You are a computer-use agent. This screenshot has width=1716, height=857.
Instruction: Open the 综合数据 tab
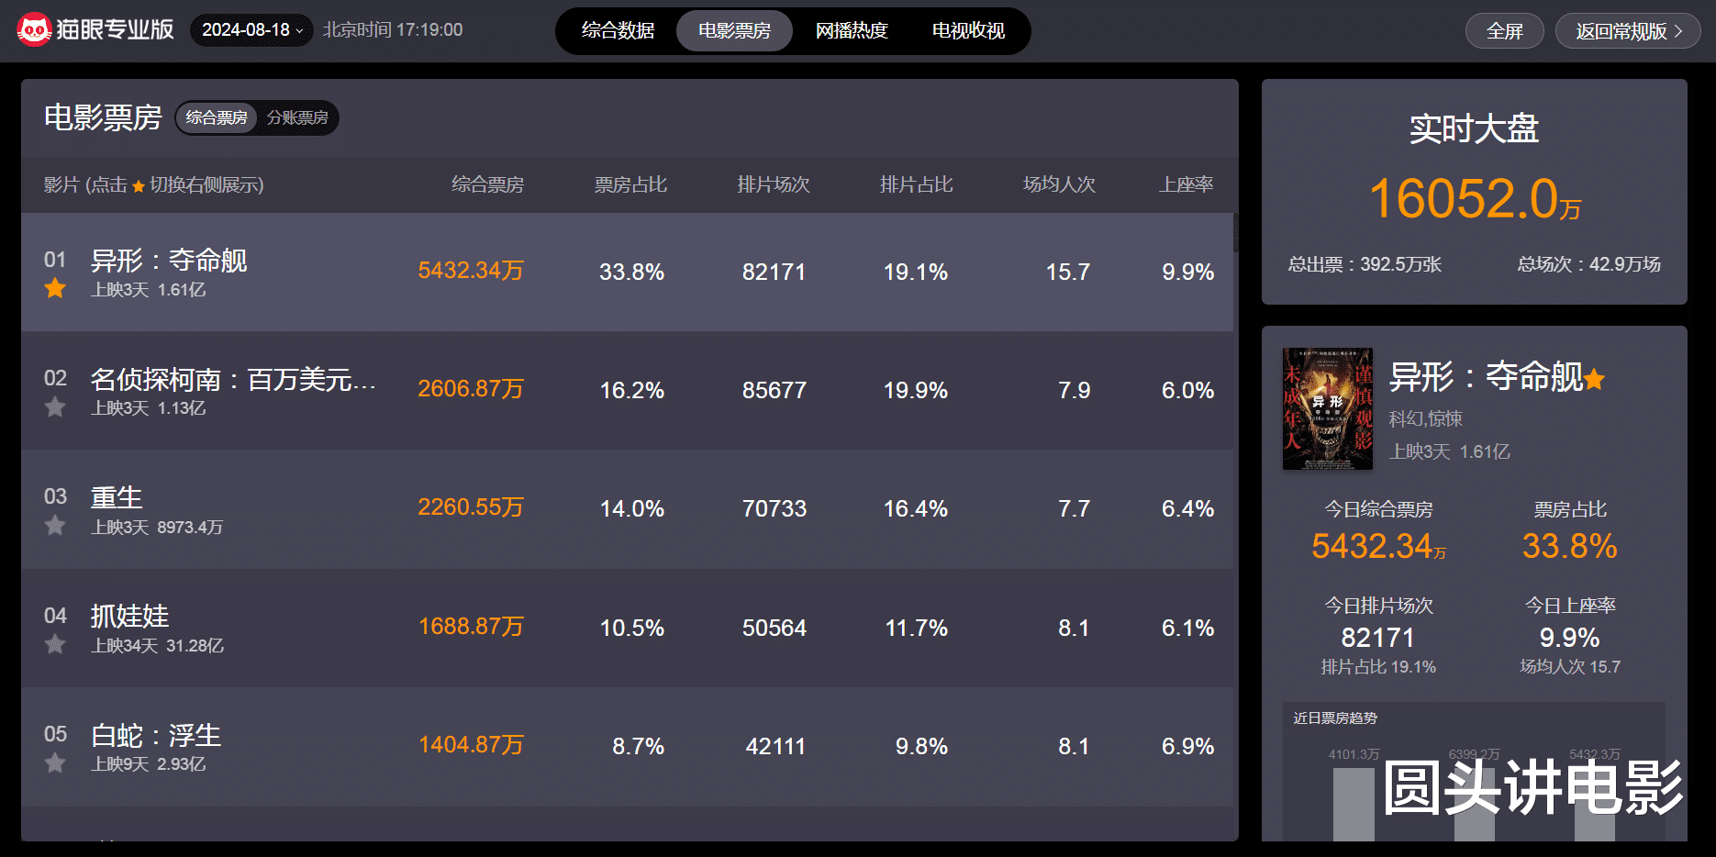click(x=618, y=31)
